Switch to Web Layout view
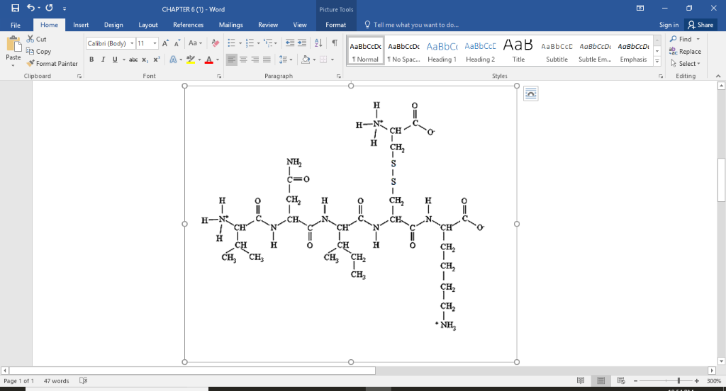 click(x=621, y=380)
